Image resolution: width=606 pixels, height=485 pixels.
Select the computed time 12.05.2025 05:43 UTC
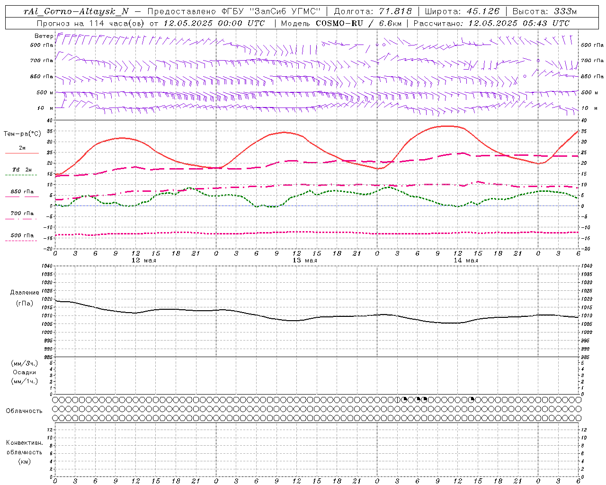click(x=519, y=23)
